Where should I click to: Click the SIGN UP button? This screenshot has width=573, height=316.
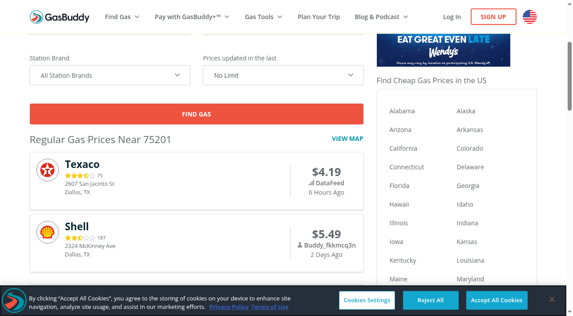[493, 17]
